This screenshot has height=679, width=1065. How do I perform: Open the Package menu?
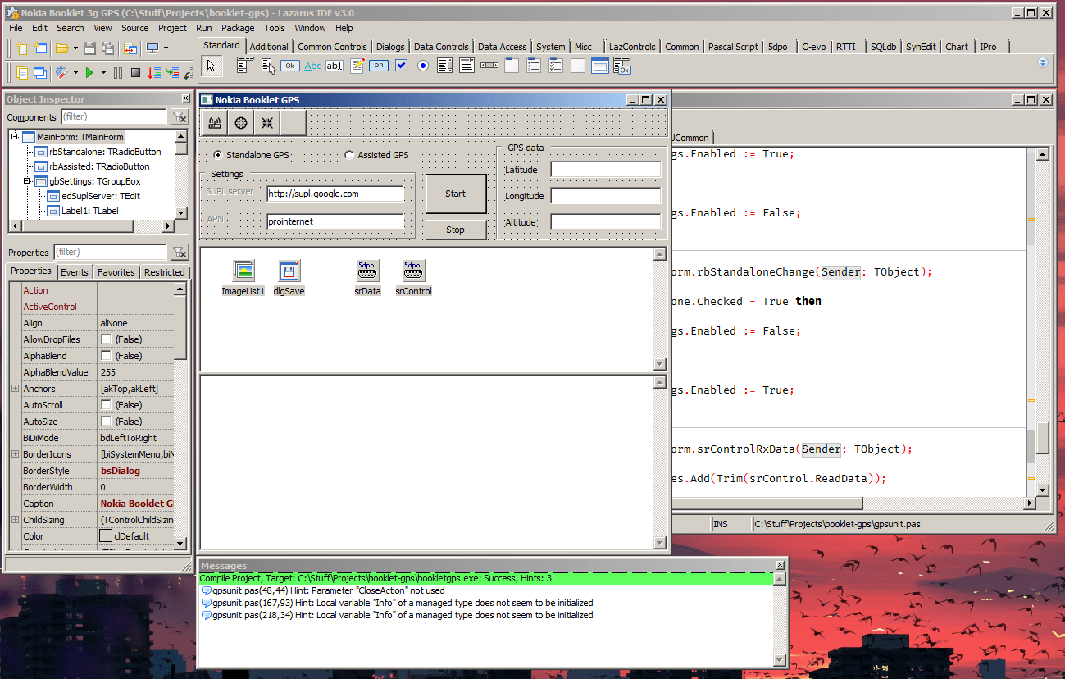coord(238,28)
